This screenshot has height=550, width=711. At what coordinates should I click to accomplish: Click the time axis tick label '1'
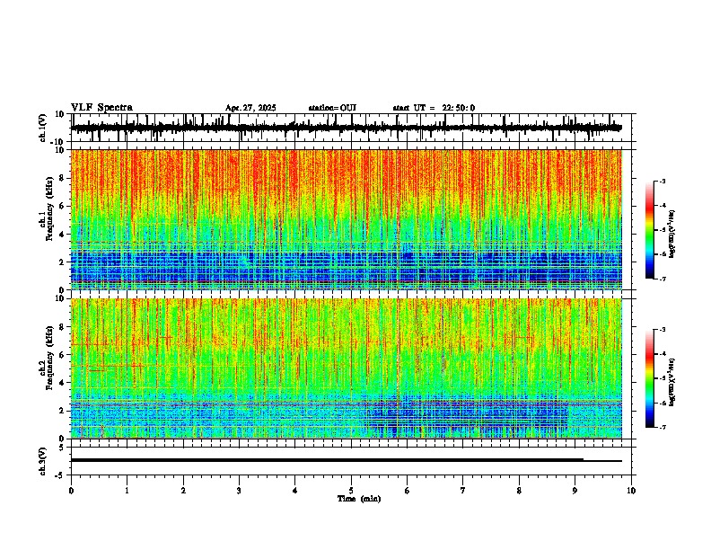[x=127, y=491]
